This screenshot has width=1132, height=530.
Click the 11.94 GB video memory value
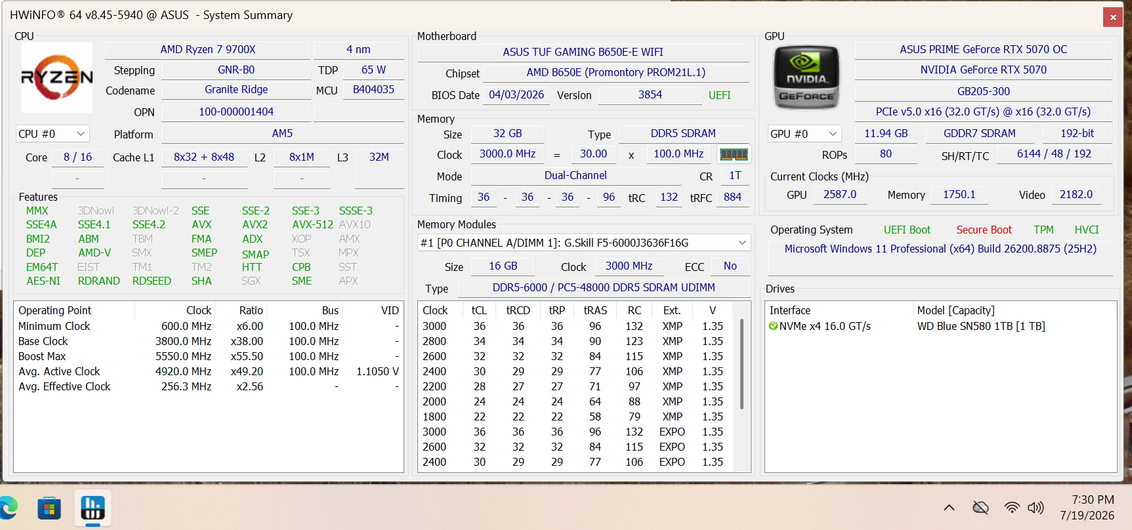click(886, 133)
